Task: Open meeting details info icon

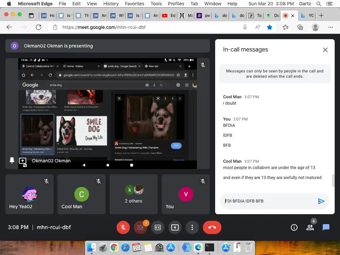Action: point(294,227)
